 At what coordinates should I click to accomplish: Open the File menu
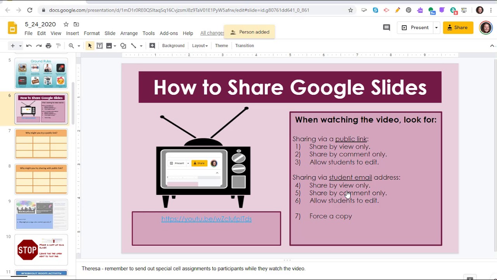tap(29, 33)
